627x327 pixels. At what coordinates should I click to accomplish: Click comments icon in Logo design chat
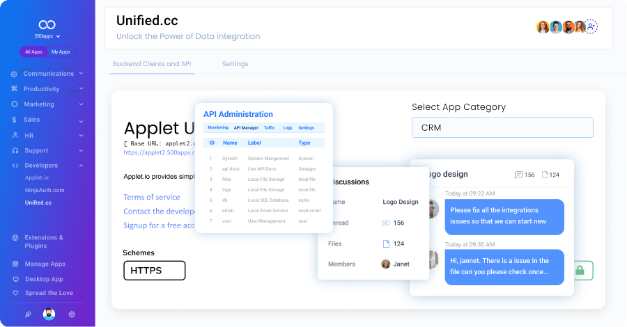[x=519, y=175]
